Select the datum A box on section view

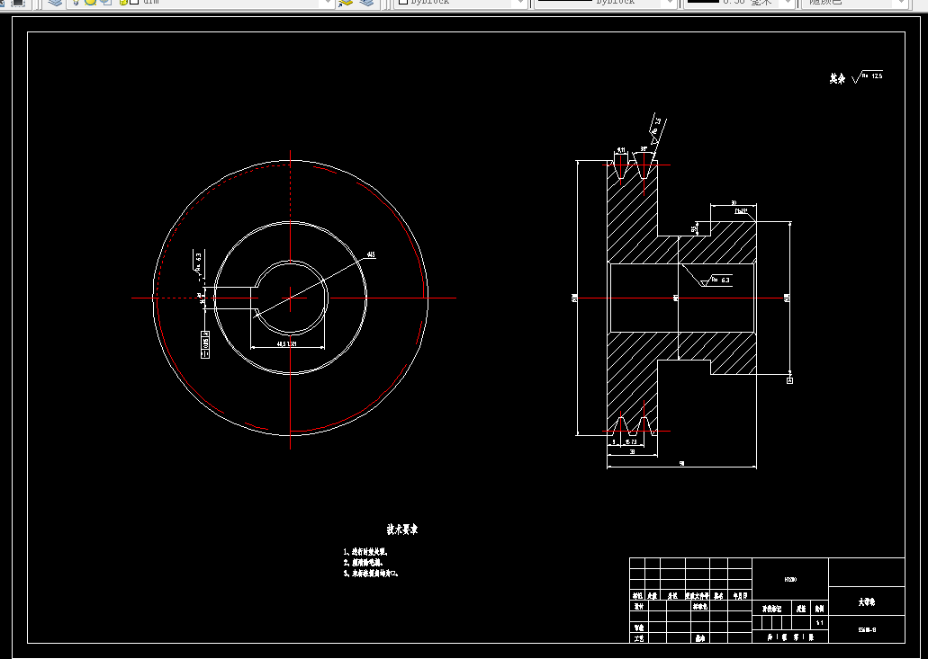coord(789,380)
